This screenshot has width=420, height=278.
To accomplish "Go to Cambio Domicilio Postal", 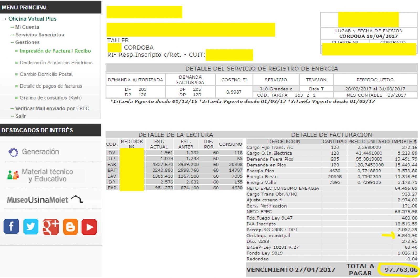I will tap(46, 74).
